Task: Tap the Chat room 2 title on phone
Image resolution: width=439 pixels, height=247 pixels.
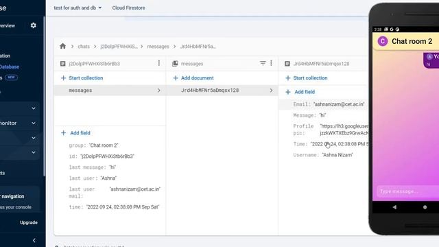Action: click(x=412, y=41)
